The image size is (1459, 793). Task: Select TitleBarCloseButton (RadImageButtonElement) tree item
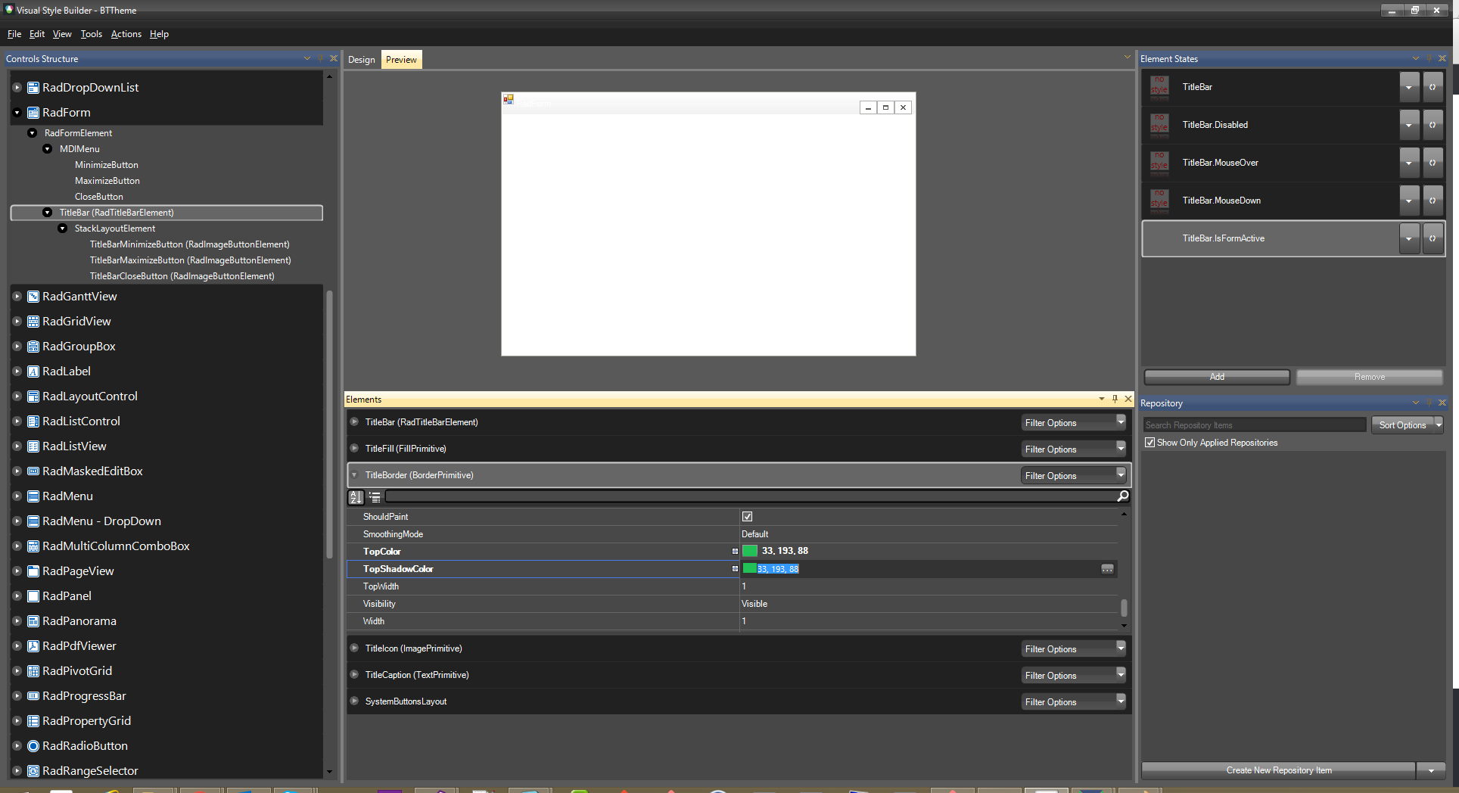182,276
